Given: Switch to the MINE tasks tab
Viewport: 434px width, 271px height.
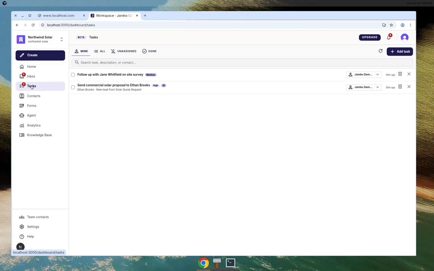Looking at the screenshot, I should (81, 51).
